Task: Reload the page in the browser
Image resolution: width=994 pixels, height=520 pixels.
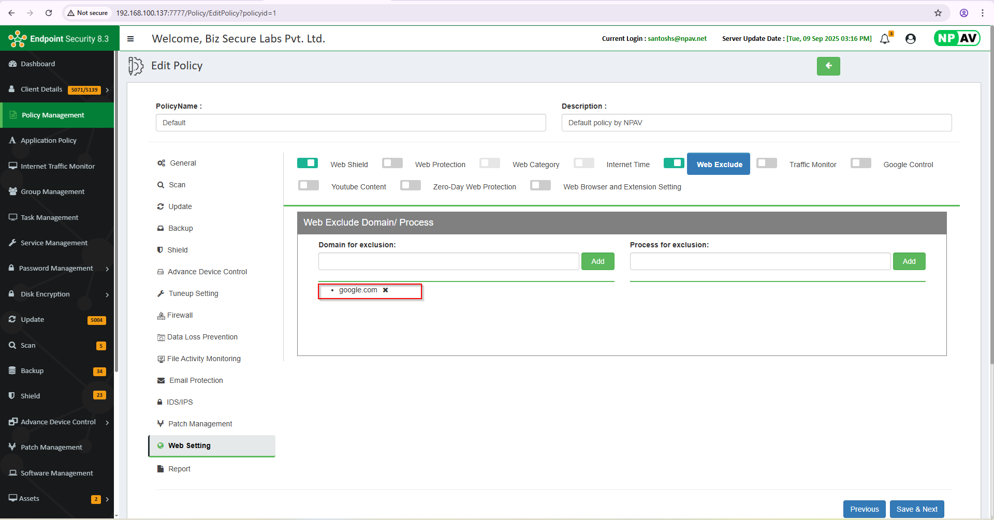Action: coord(49,13)
